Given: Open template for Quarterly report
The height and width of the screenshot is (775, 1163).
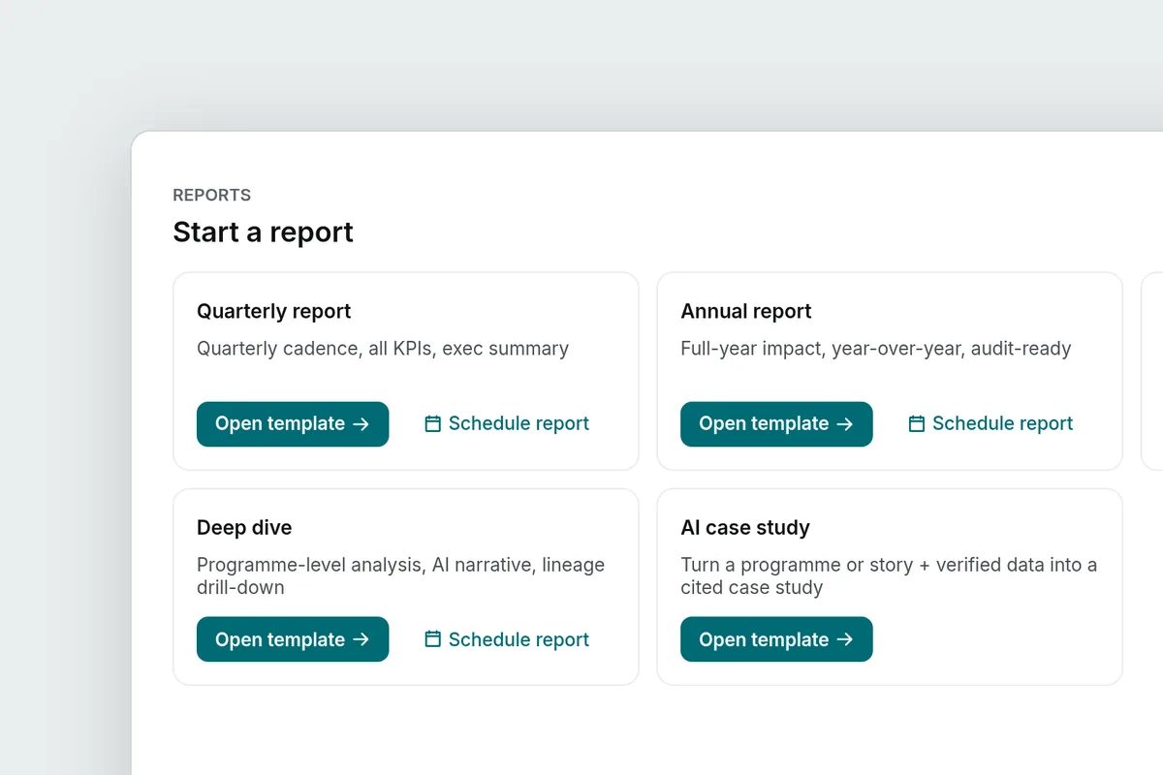Looking at the screenshot, I should point(293,424).
